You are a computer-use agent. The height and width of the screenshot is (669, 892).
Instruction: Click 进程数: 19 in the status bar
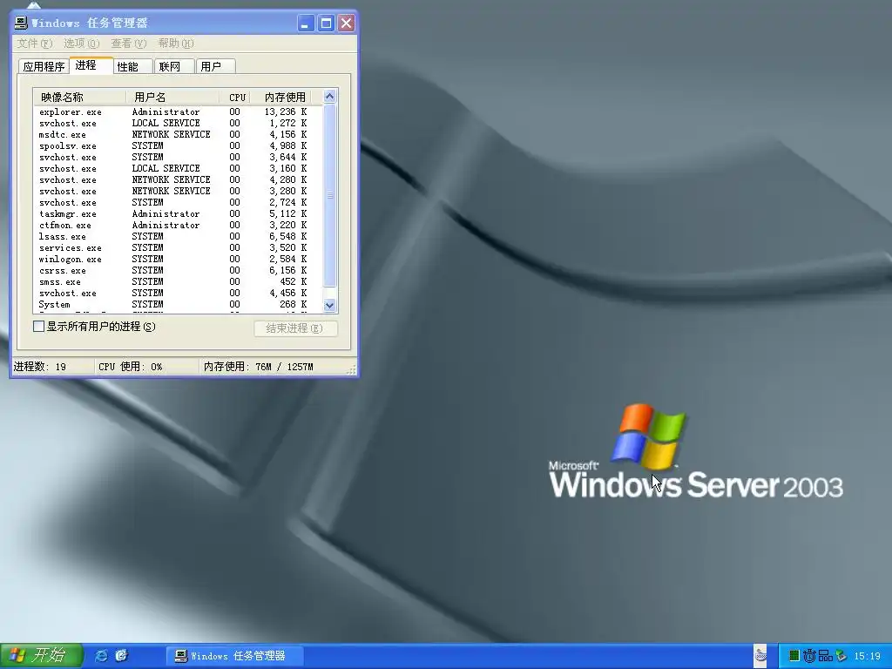click(40, 367)
